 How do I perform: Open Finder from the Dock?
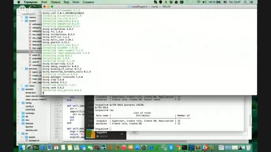[x=22, y=147]
